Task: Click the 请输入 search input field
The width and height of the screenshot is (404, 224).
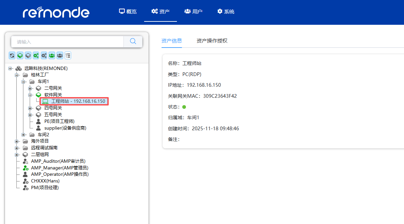Action: (67, 41)
